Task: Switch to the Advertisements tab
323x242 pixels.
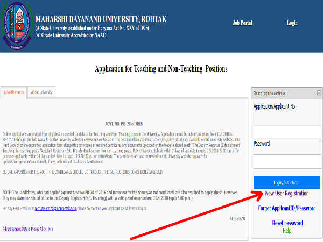Action: 14,92
